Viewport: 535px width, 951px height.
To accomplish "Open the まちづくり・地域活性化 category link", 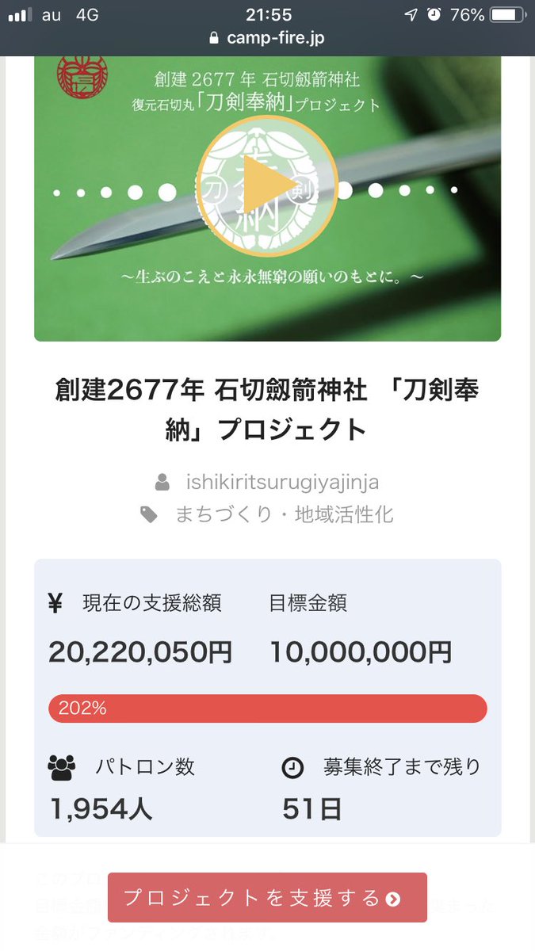I will tap(284, 515).
